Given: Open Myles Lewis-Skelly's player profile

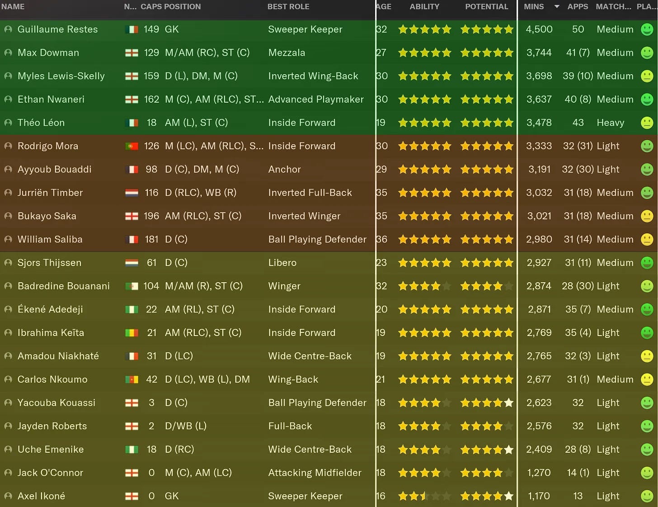Looking at the screenshot, I should tap(61, 76).
